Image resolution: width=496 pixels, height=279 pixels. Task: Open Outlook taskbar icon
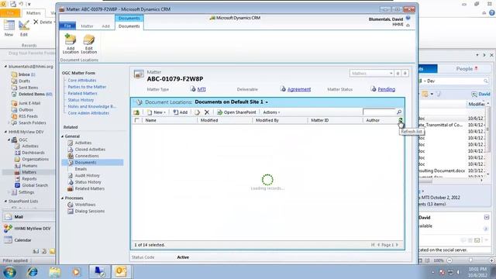pos(121,272)
